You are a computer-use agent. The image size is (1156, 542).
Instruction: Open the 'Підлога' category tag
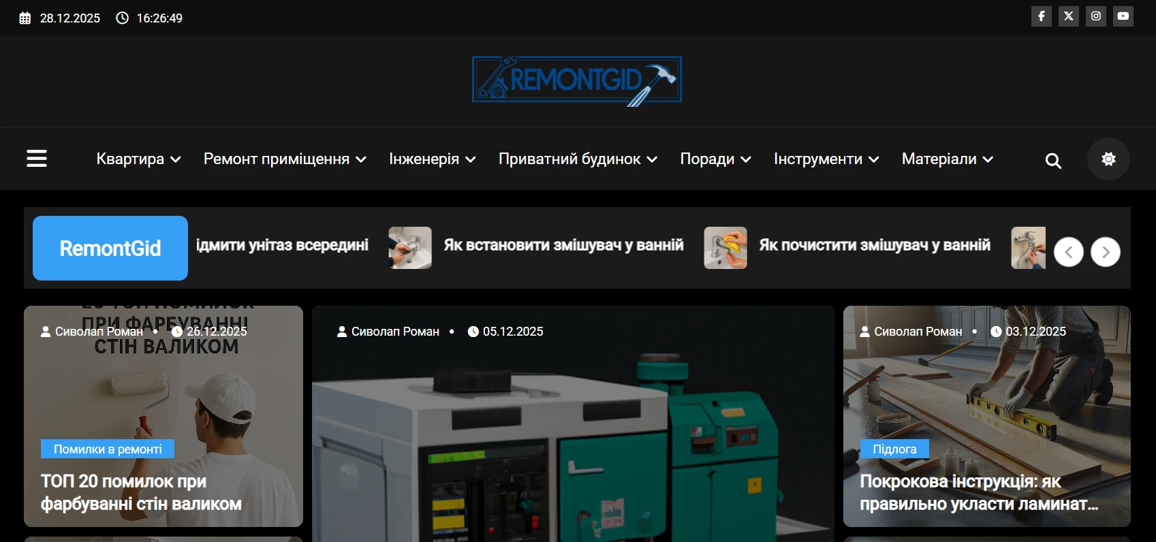(894, 449)
